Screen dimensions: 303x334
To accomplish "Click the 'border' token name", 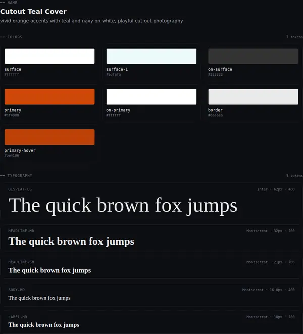I will (x=215, y=110).
